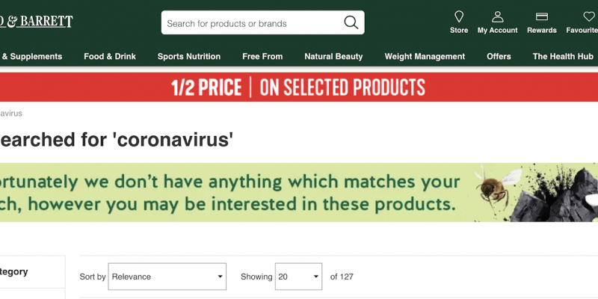
Task: Open the Natural Beauty menu
Action: [x=333, y=57]
